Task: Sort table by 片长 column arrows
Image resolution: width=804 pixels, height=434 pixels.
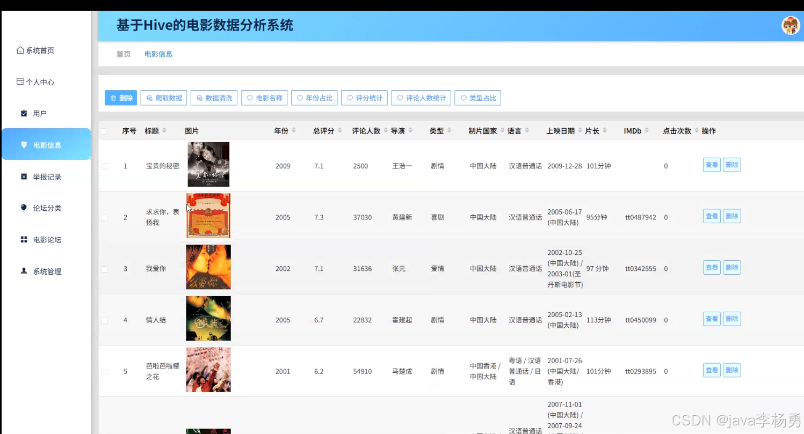Action: [605, 131]
